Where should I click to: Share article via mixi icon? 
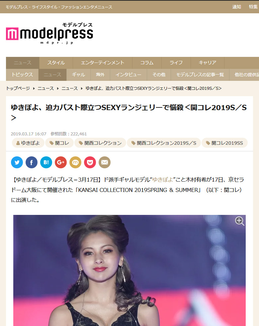pyautogui.click(x=75, y=162)
